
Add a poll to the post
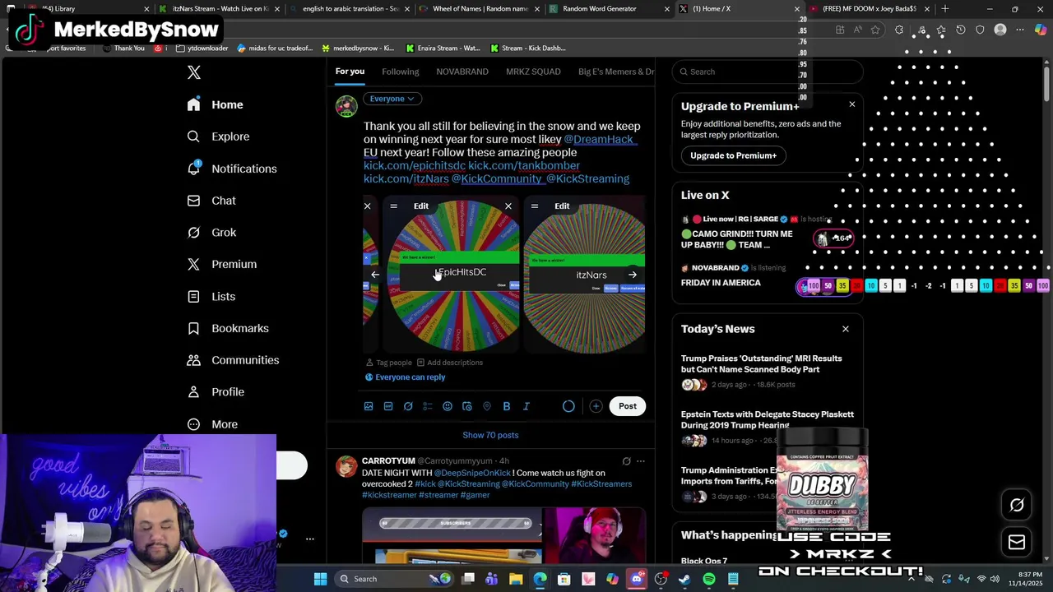pos(428,406)
